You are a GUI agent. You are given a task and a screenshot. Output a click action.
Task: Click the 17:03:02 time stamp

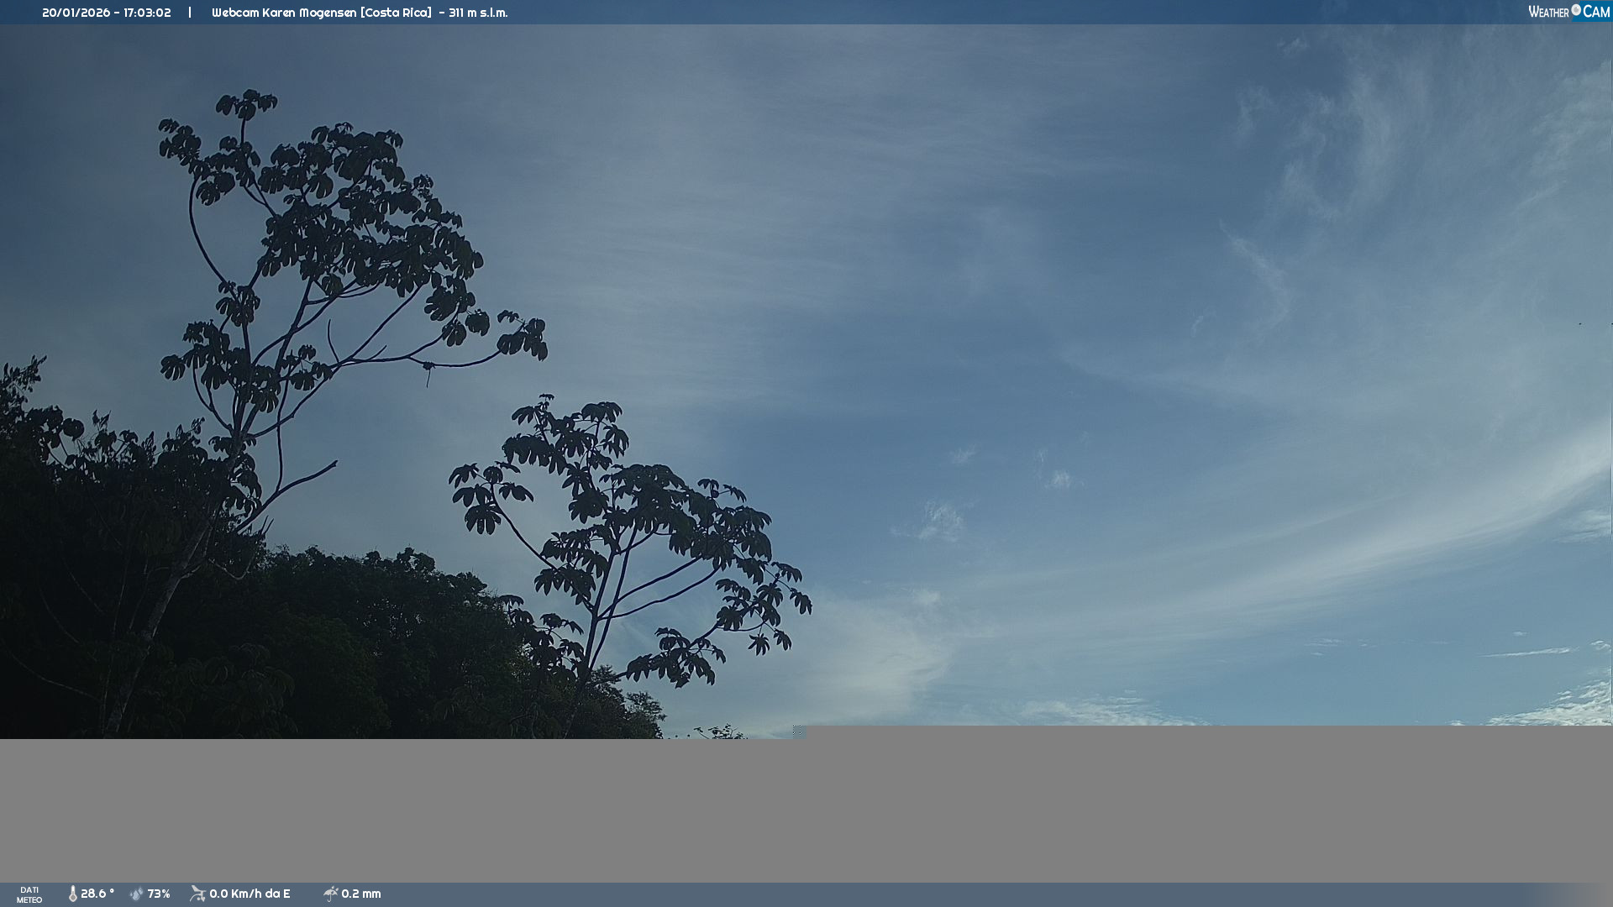147,13
